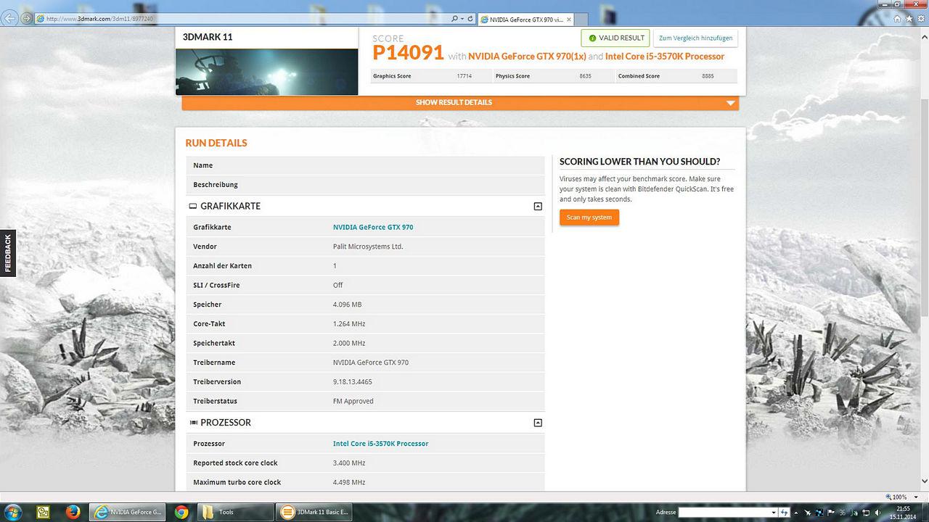
Task: Click the Speicher 4.096 MB value
Action: click(347, 304)
